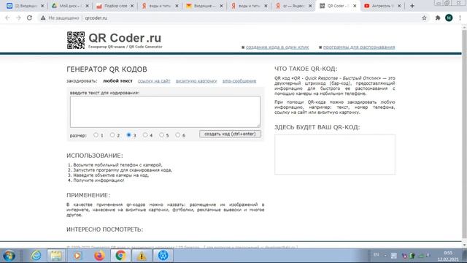Screen dimensions: 467x263
Task: Choose sms-сообщение encoding option
Action: (239, 81)
